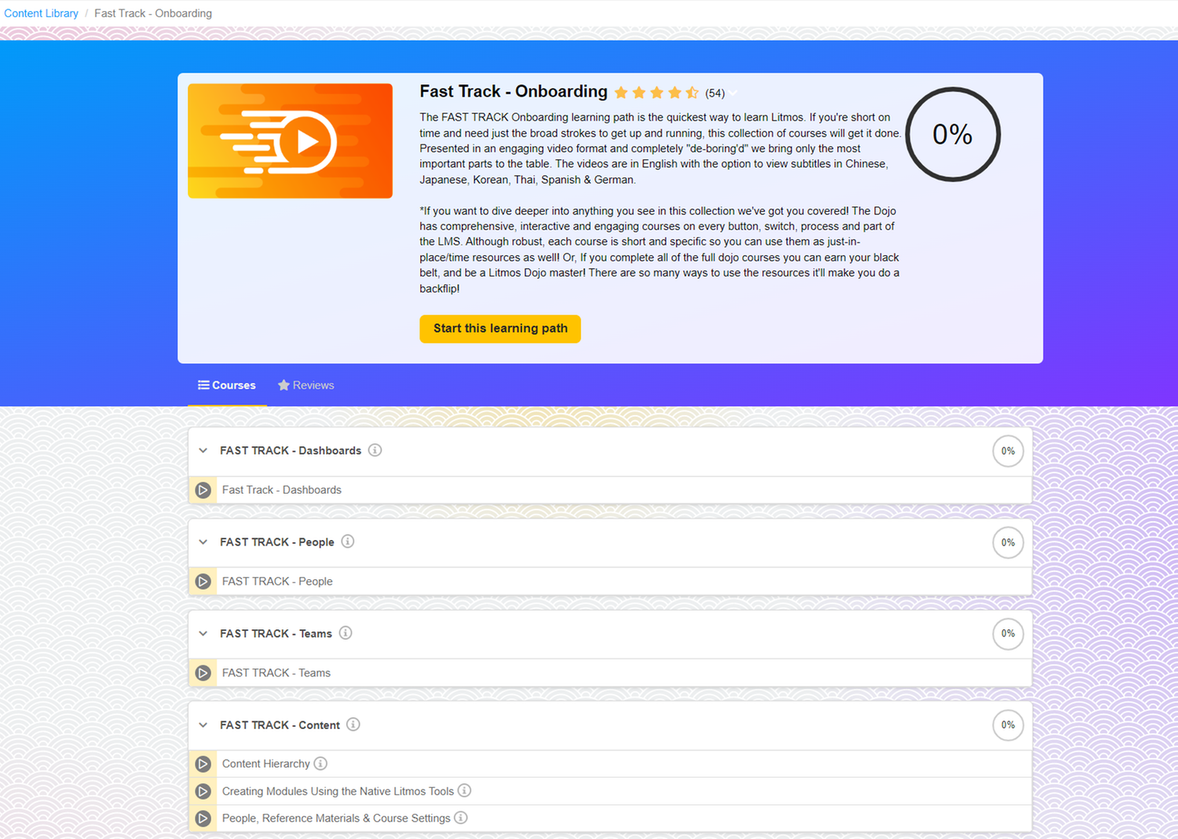1178x839 pixels.
Task: Open info icon for FAST TRACK - People
Action: (347, 542)
